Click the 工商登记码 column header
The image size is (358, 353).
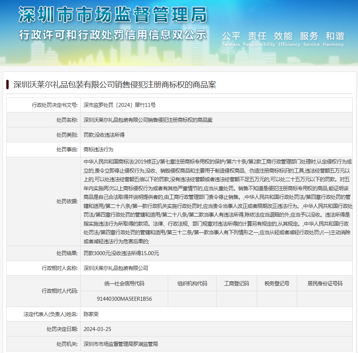(x=236, y=283)
